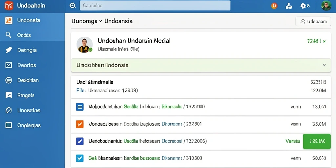Open the Deotios sidebar item

point(32,65)
